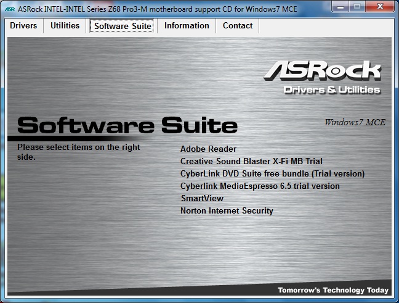Switch to the Utilities tab
399x303 pixels.
pos(65,26)
